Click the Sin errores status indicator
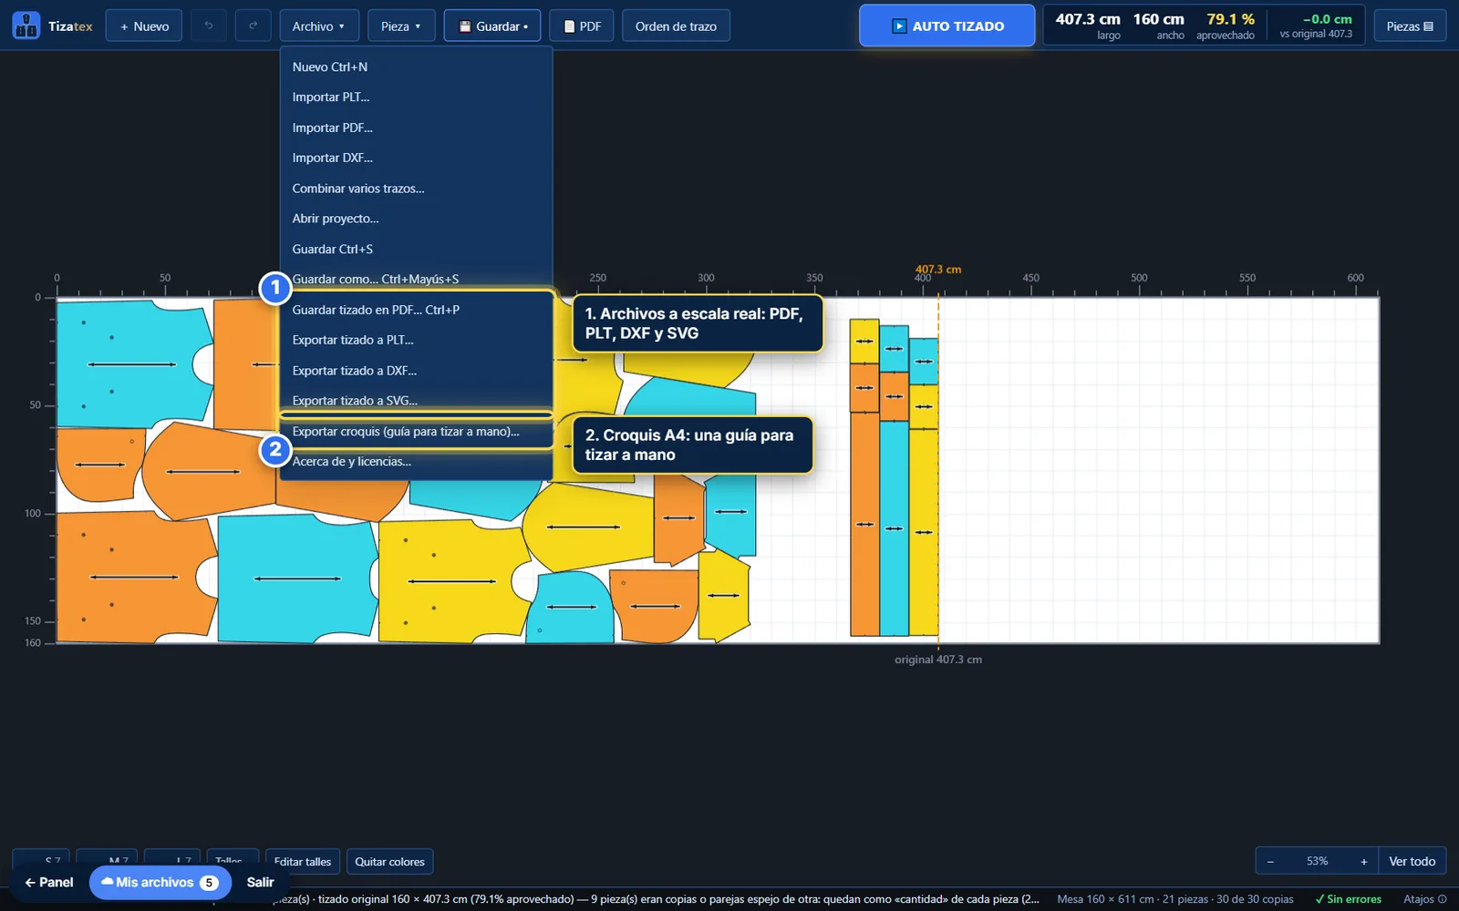This screenshot has height=911, width=1459. [x=1348, y=899]
